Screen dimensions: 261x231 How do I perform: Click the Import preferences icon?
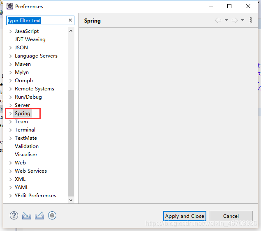click(26, 216)
